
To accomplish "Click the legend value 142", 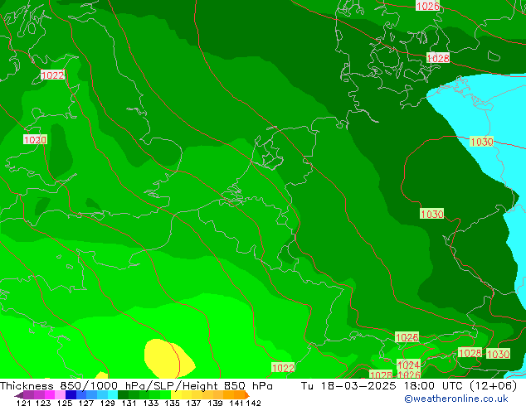I will click(x=254, y=403).
